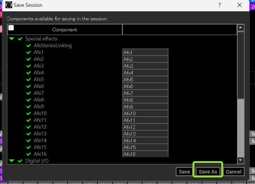Viewport: 255px width, 184px height.
Task: Click the Save button
Action: pyautogui.click(x=184, y=172)
